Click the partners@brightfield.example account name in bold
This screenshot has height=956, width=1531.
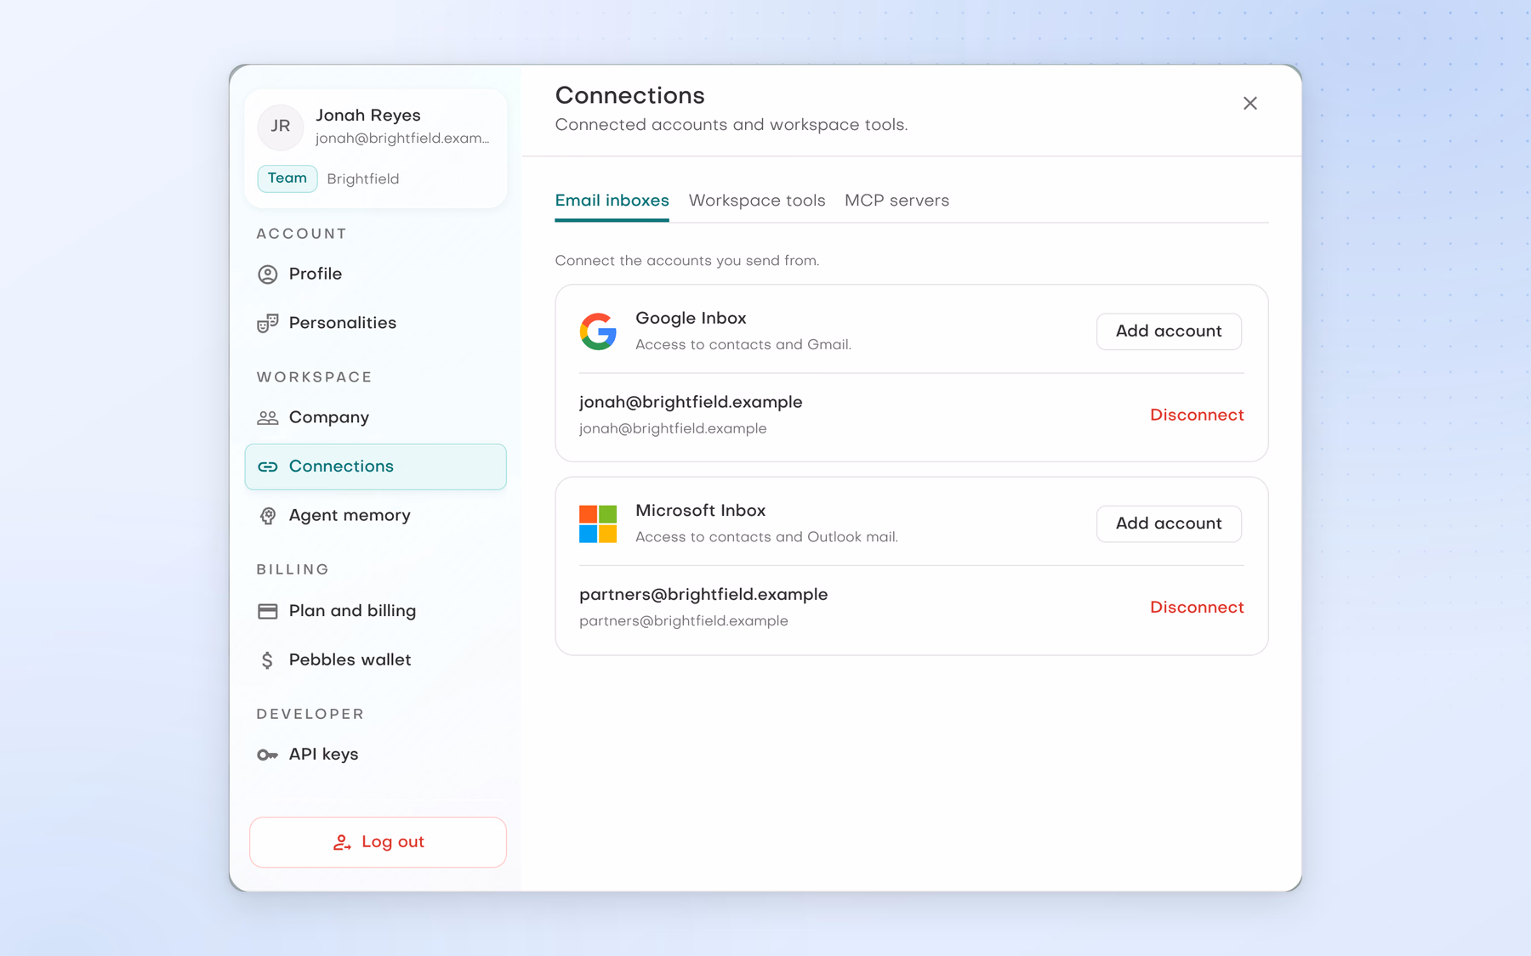[x=703, y=595]
